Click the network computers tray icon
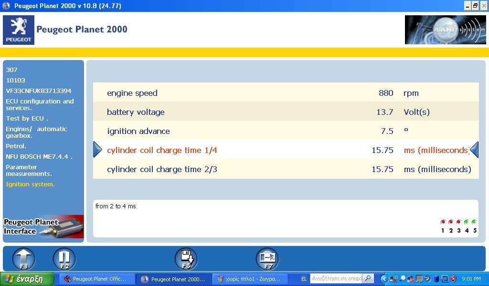This screenshot has width=489, height=286. click(x=419, y=279)
